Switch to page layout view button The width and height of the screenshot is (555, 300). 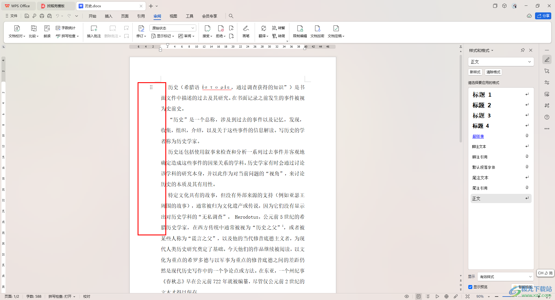[418, 296]
